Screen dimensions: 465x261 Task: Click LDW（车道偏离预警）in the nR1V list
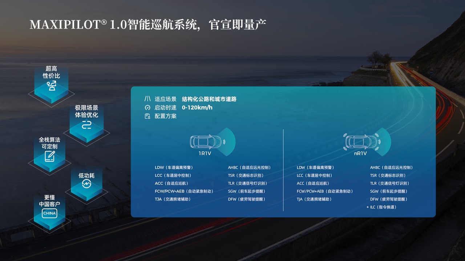click(x=316, y=167)
